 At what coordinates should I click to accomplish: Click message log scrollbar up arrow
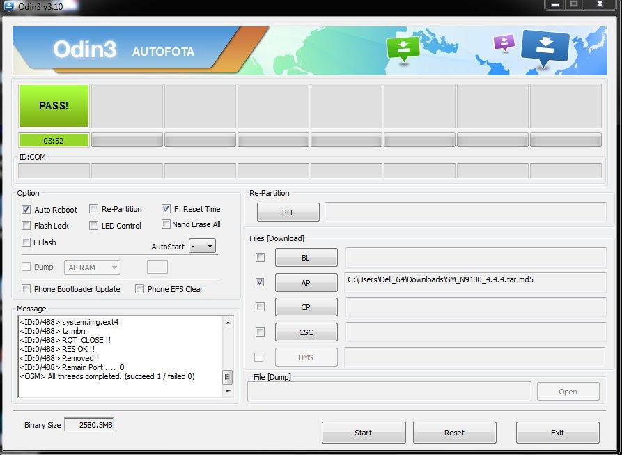[x=228, y=323]
